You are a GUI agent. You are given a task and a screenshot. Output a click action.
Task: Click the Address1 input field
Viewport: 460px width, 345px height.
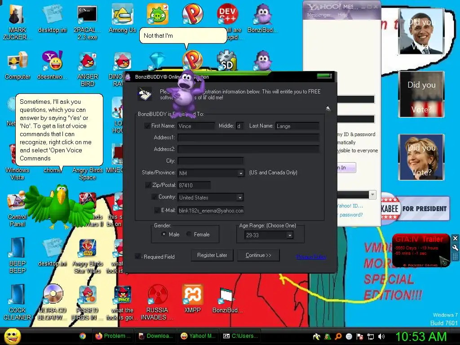tap(248, 137)
